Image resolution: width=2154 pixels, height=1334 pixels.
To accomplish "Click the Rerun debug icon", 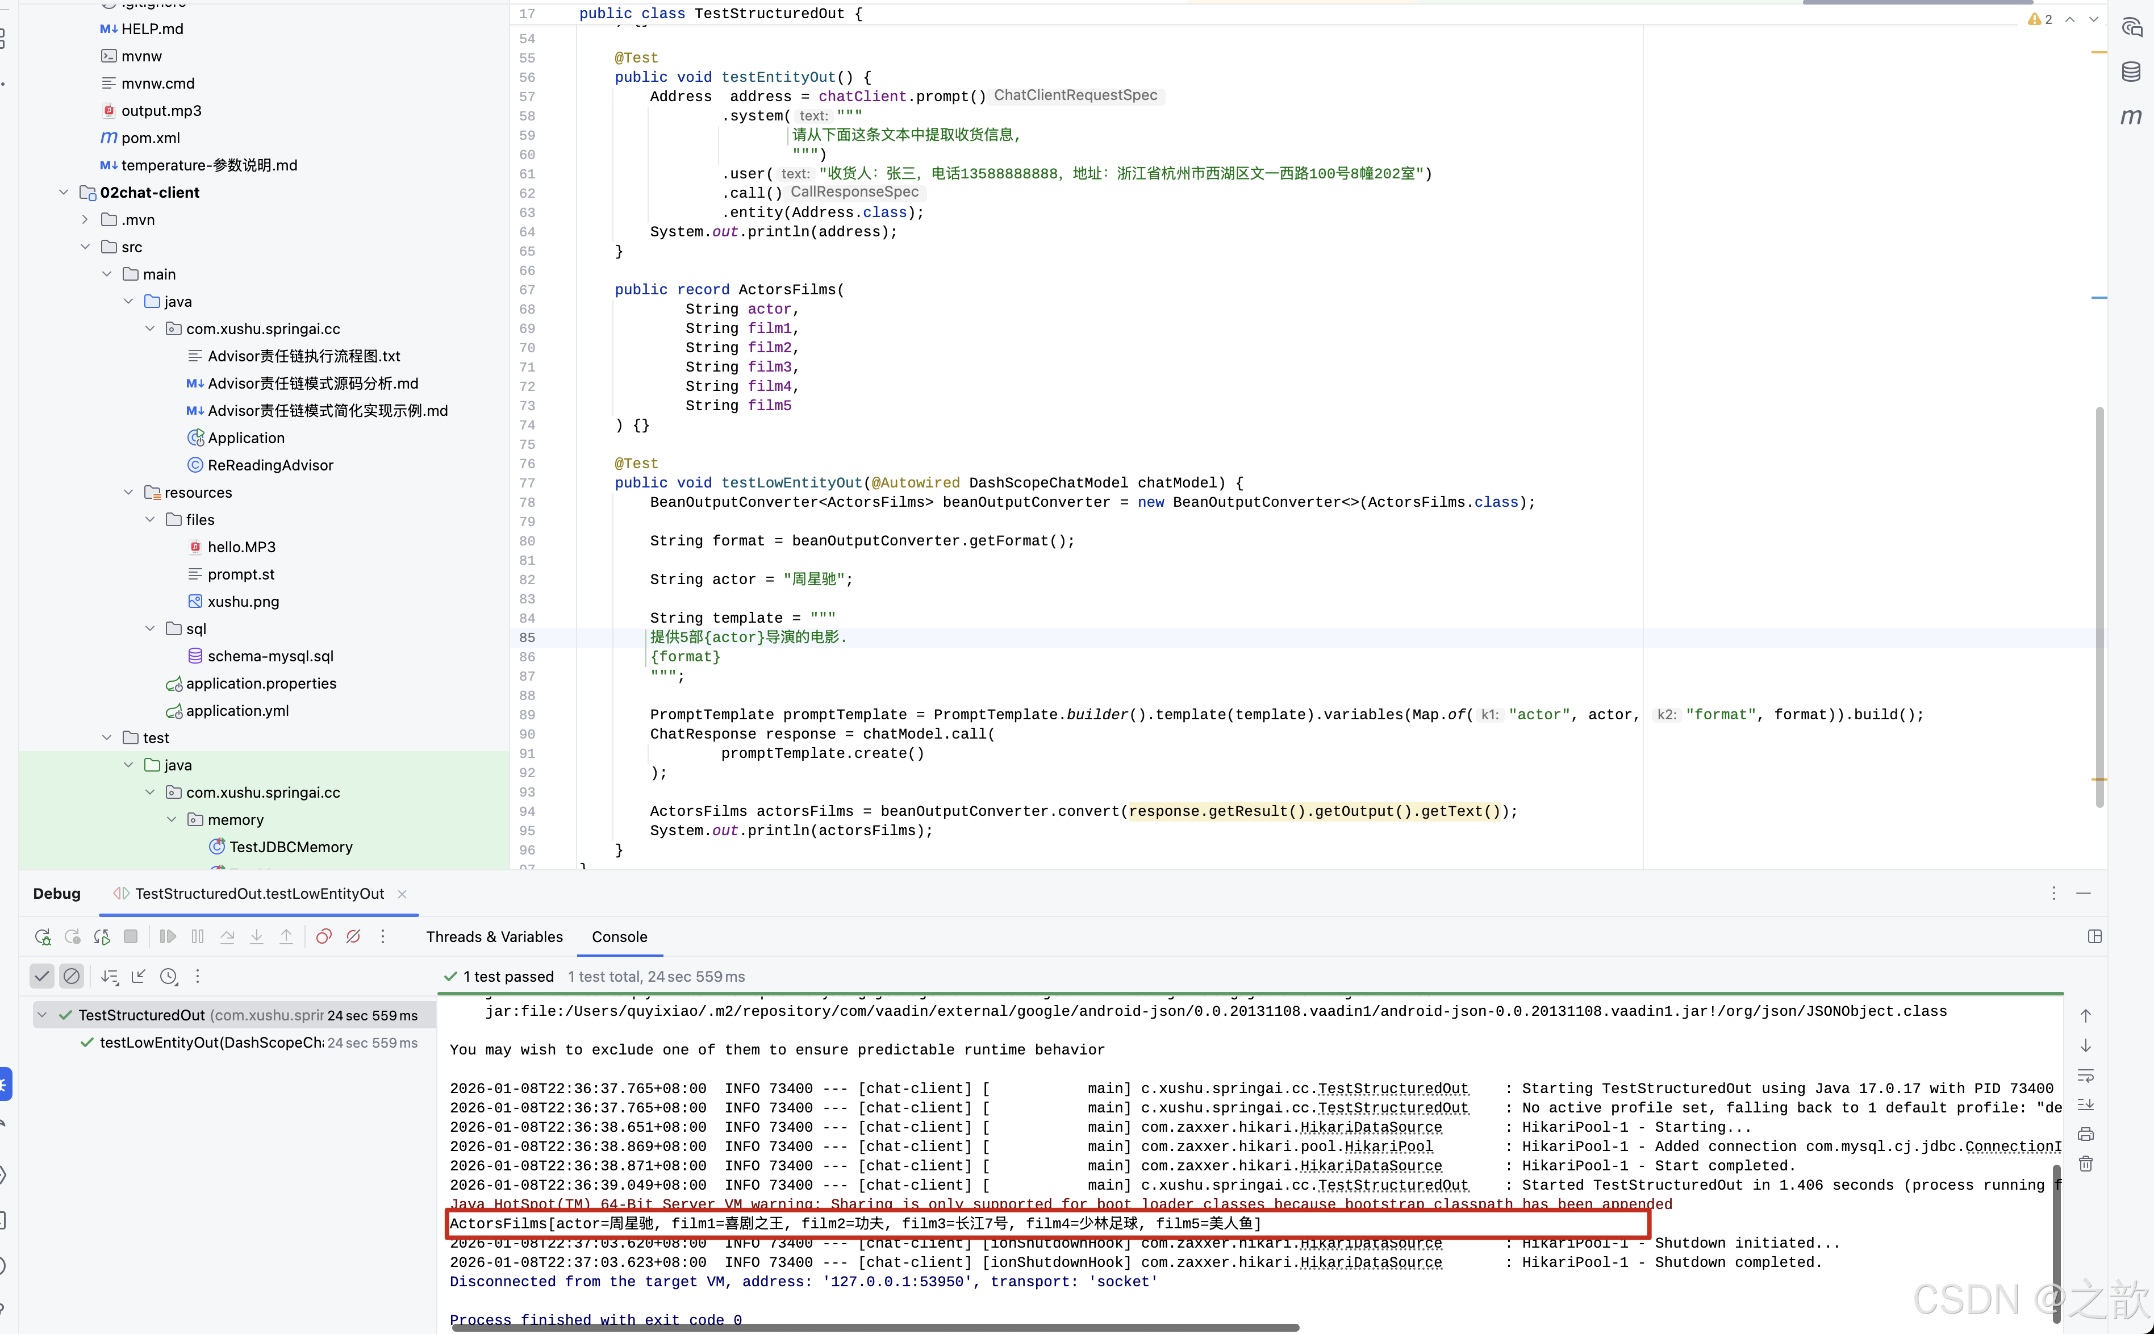I will point(43,937).
